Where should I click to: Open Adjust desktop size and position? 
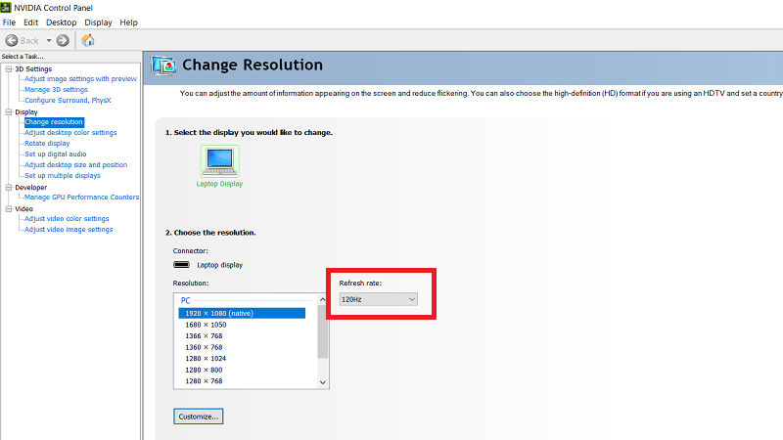pyautogui.click(x=76, y=164)
